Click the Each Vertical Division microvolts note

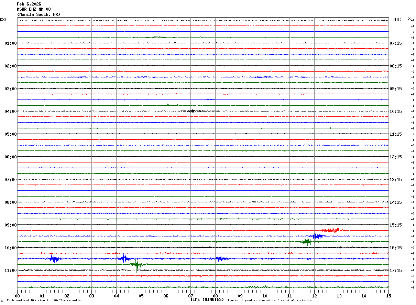(44, 300)
